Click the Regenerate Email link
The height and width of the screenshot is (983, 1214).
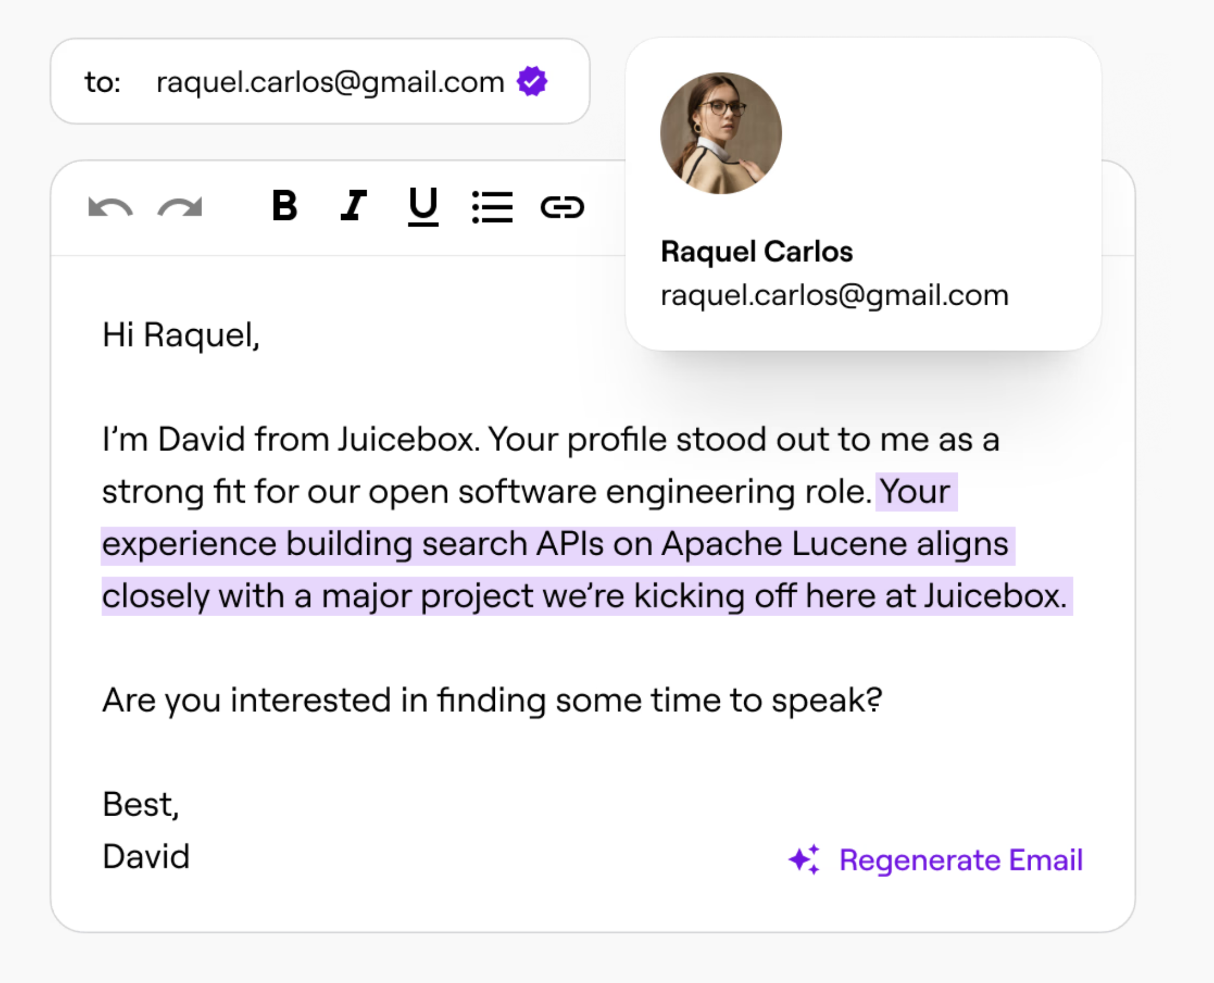(961, 860)
